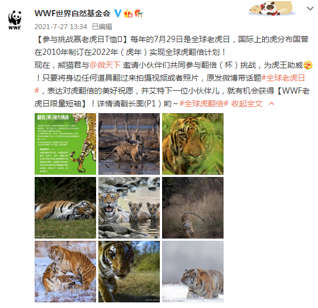Click the upward caret after 收起全文
The image size is (318, 308).
click(272, 104)
